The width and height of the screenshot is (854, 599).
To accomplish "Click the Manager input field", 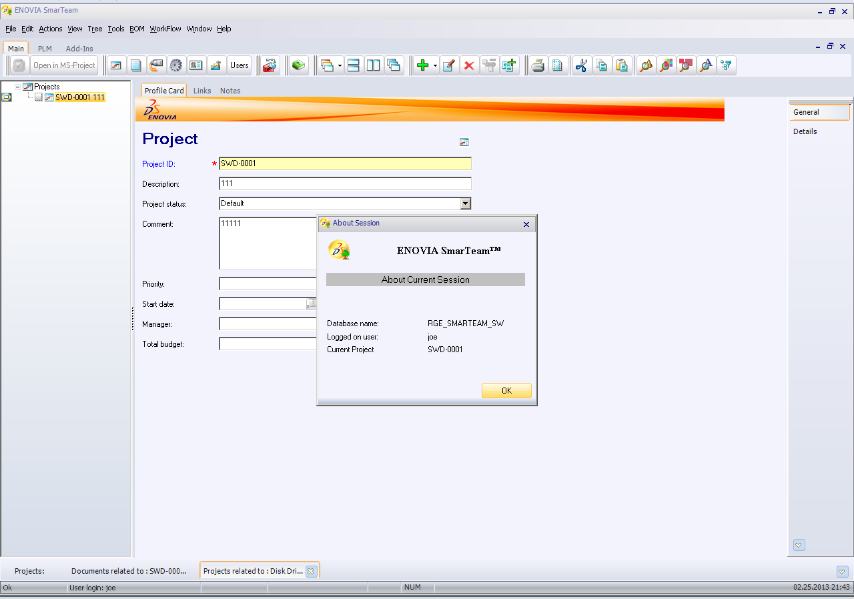I will [x=269, y=324].
